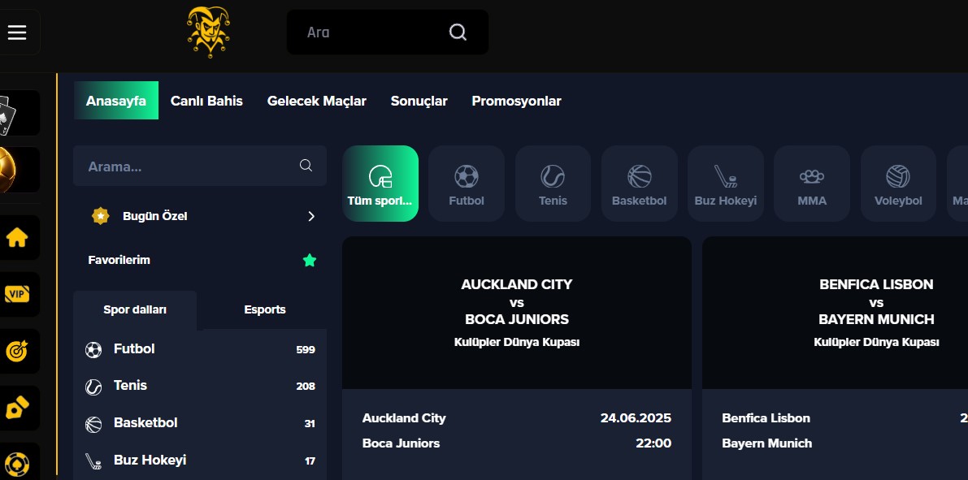The height and width of the screenshot is (480, 968).
Task: Click the joker logo
Action: 208,32
